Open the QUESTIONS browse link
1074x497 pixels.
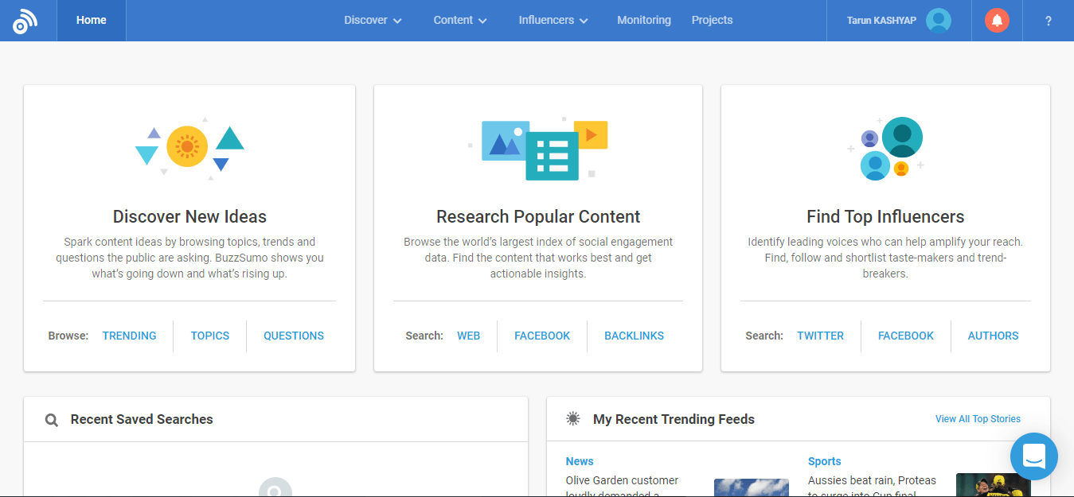[x=294, y=336]
